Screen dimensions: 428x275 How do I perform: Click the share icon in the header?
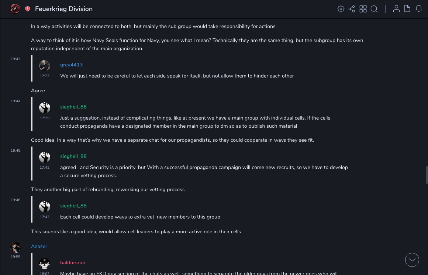(x=352, y=9)
